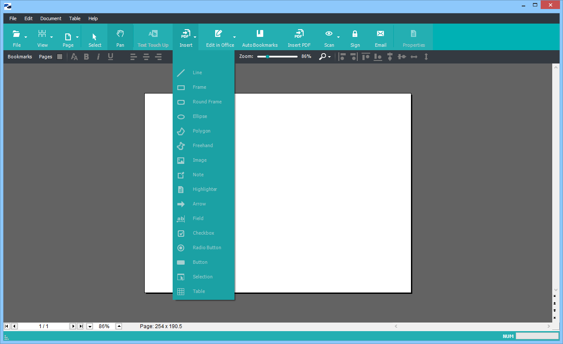Choose Radio Button in Insert menu

207,247
